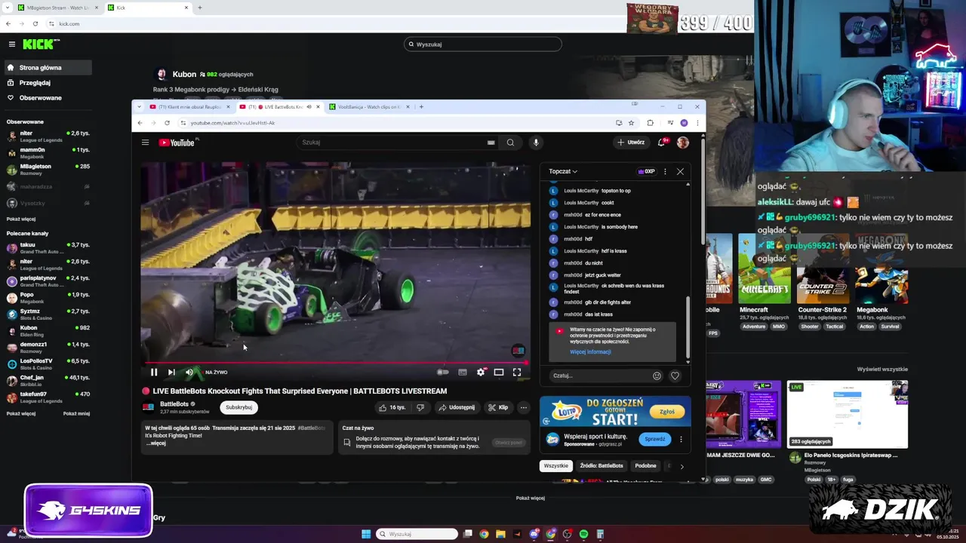
Task: Open a new tab in front browser
Action: [x=421, y=106]
